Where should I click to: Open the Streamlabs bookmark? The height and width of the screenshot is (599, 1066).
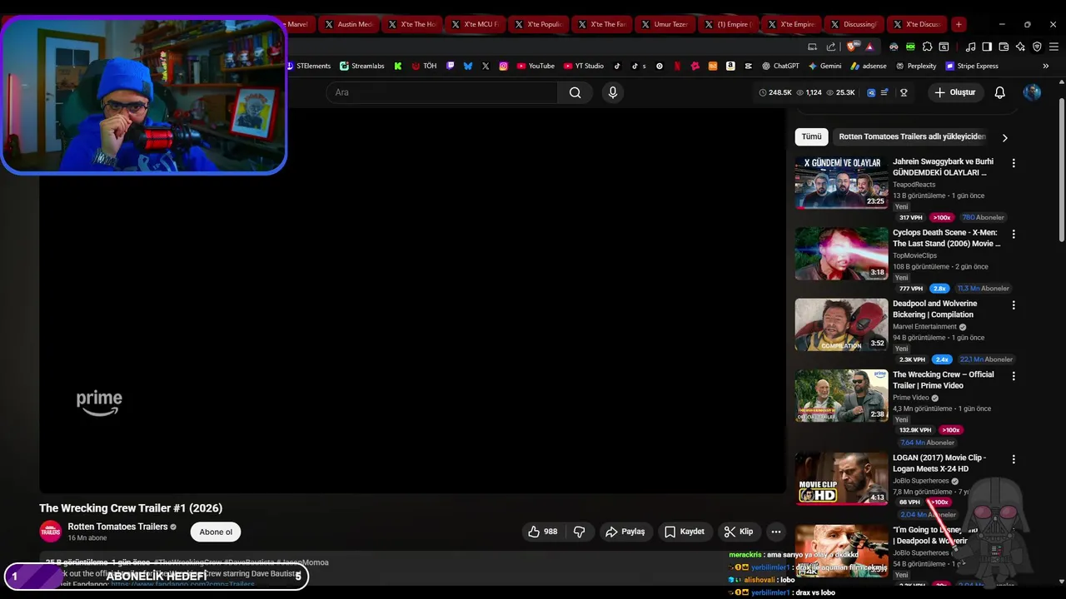361,66
